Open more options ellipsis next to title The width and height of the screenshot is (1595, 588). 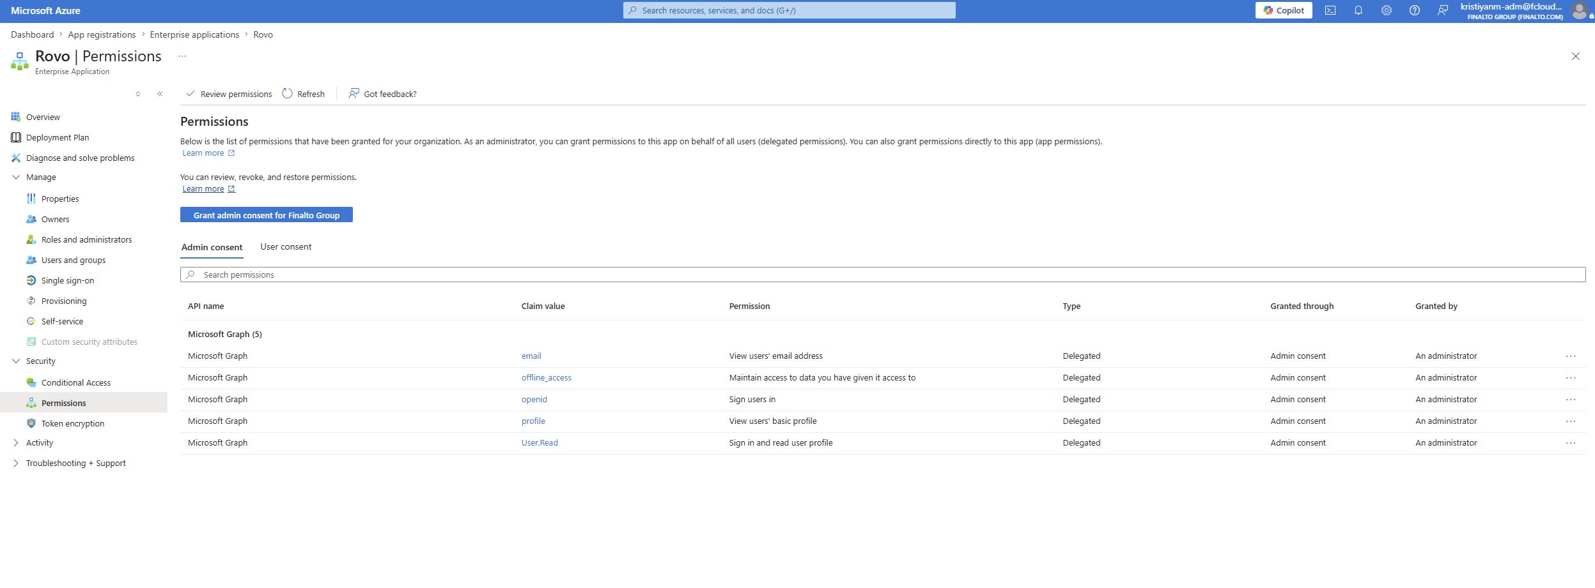pyautogui.click(x=182, y=56)
